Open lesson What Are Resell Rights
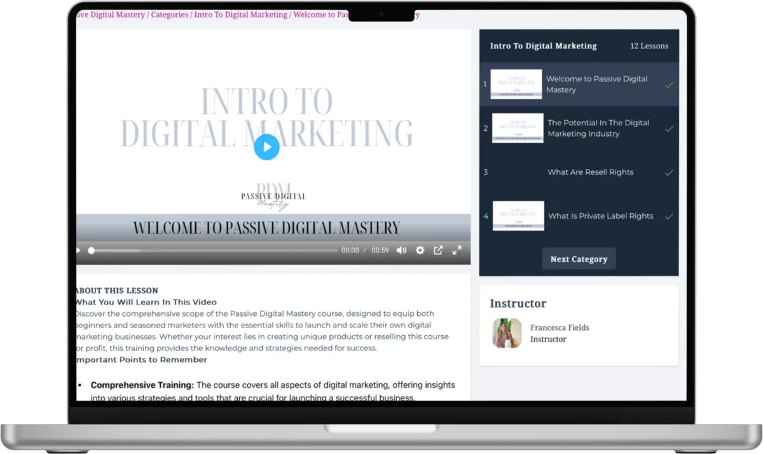 point(579,172)
